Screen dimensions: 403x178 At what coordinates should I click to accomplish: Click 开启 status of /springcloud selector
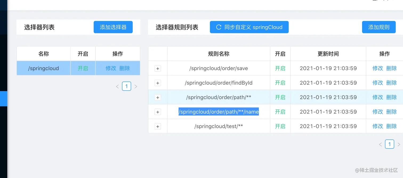pos(83,68)
